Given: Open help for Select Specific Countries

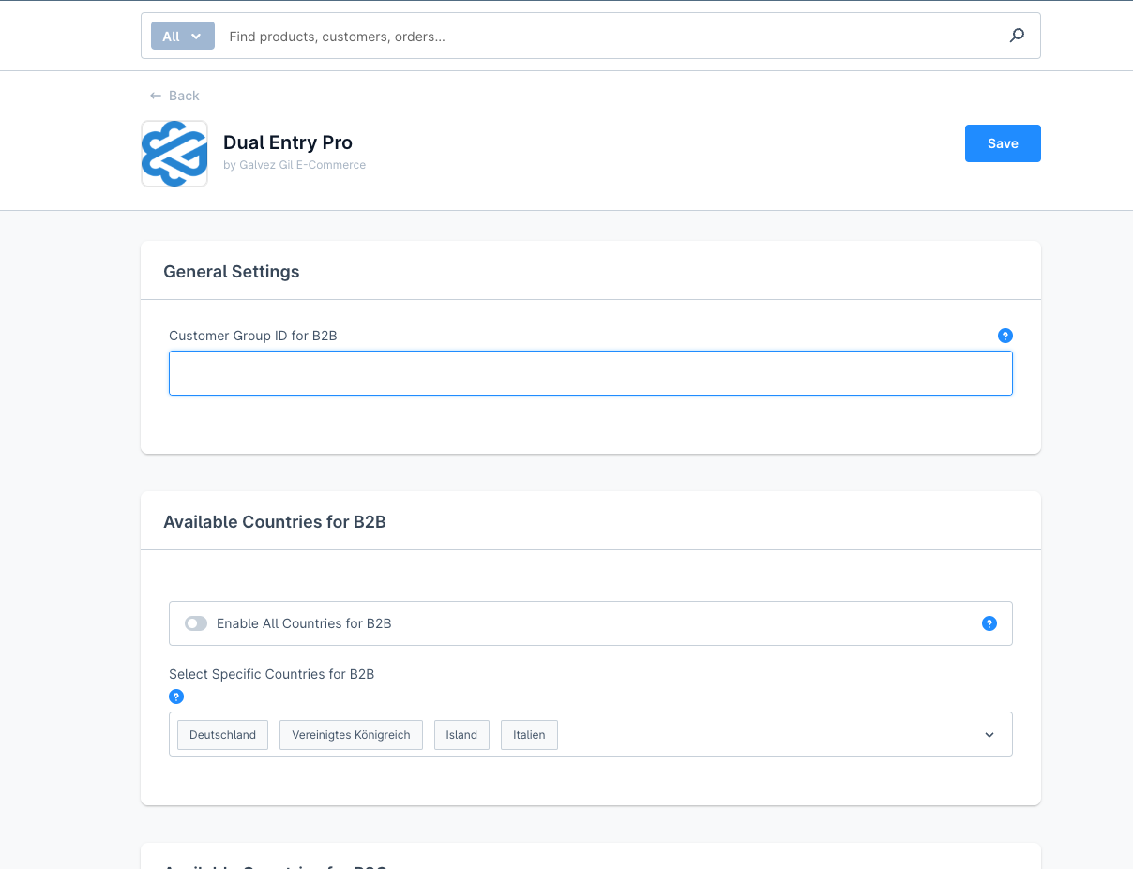Looking at the screenshot, I should 176,697.
